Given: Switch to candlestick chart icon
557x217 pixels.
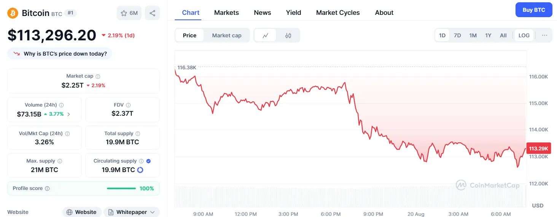Looking at the screenshot, I should (x=288, y=35).
